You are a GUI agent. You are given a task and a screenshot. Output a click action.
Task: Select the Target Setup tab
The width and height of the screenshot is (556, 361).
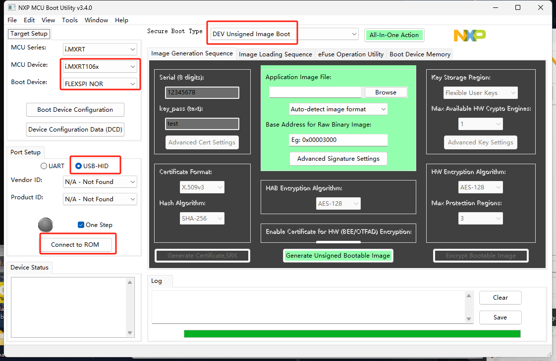(x=29, y=34)
